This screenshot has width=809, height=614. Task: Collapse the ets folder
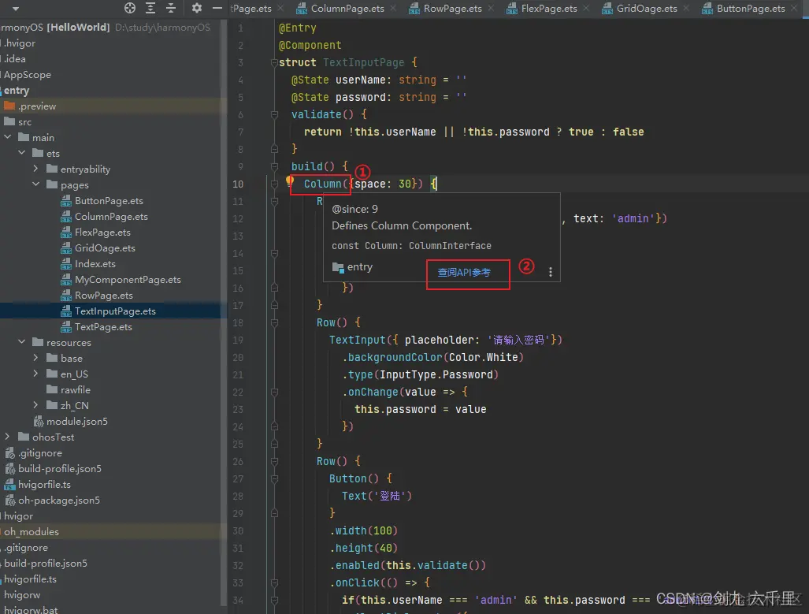click(x=22, y=153)
